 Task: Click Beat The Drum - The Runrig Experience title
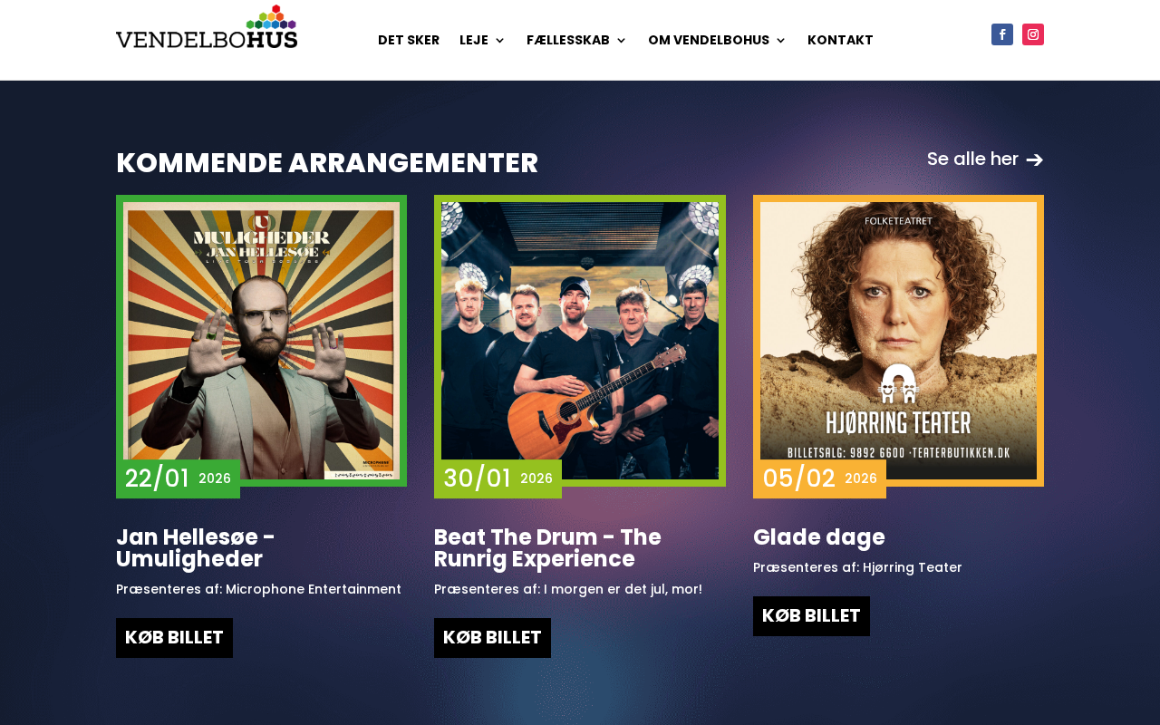coord(547,548)
